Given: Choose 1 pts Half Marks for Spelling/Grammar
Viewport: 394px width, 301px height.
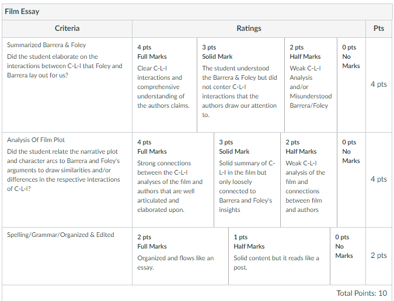Looking at the screenshot, I should coord(280,256).
